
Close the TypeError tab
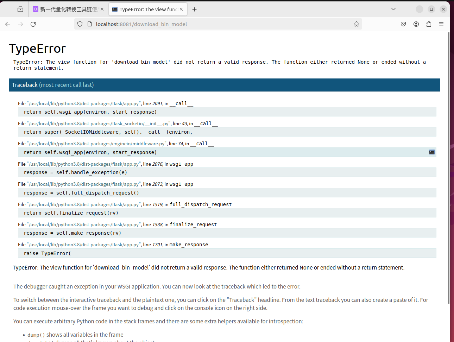pyautogui.click(x=181, y=9)
